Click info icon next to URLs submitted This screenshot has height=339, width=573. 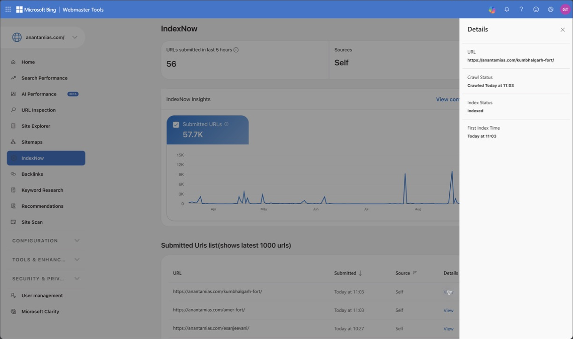point(236,50)
